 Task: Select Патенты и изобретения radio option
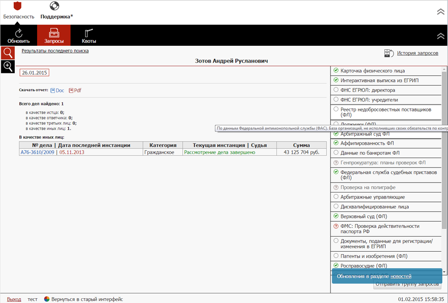(x=336, y=256)
